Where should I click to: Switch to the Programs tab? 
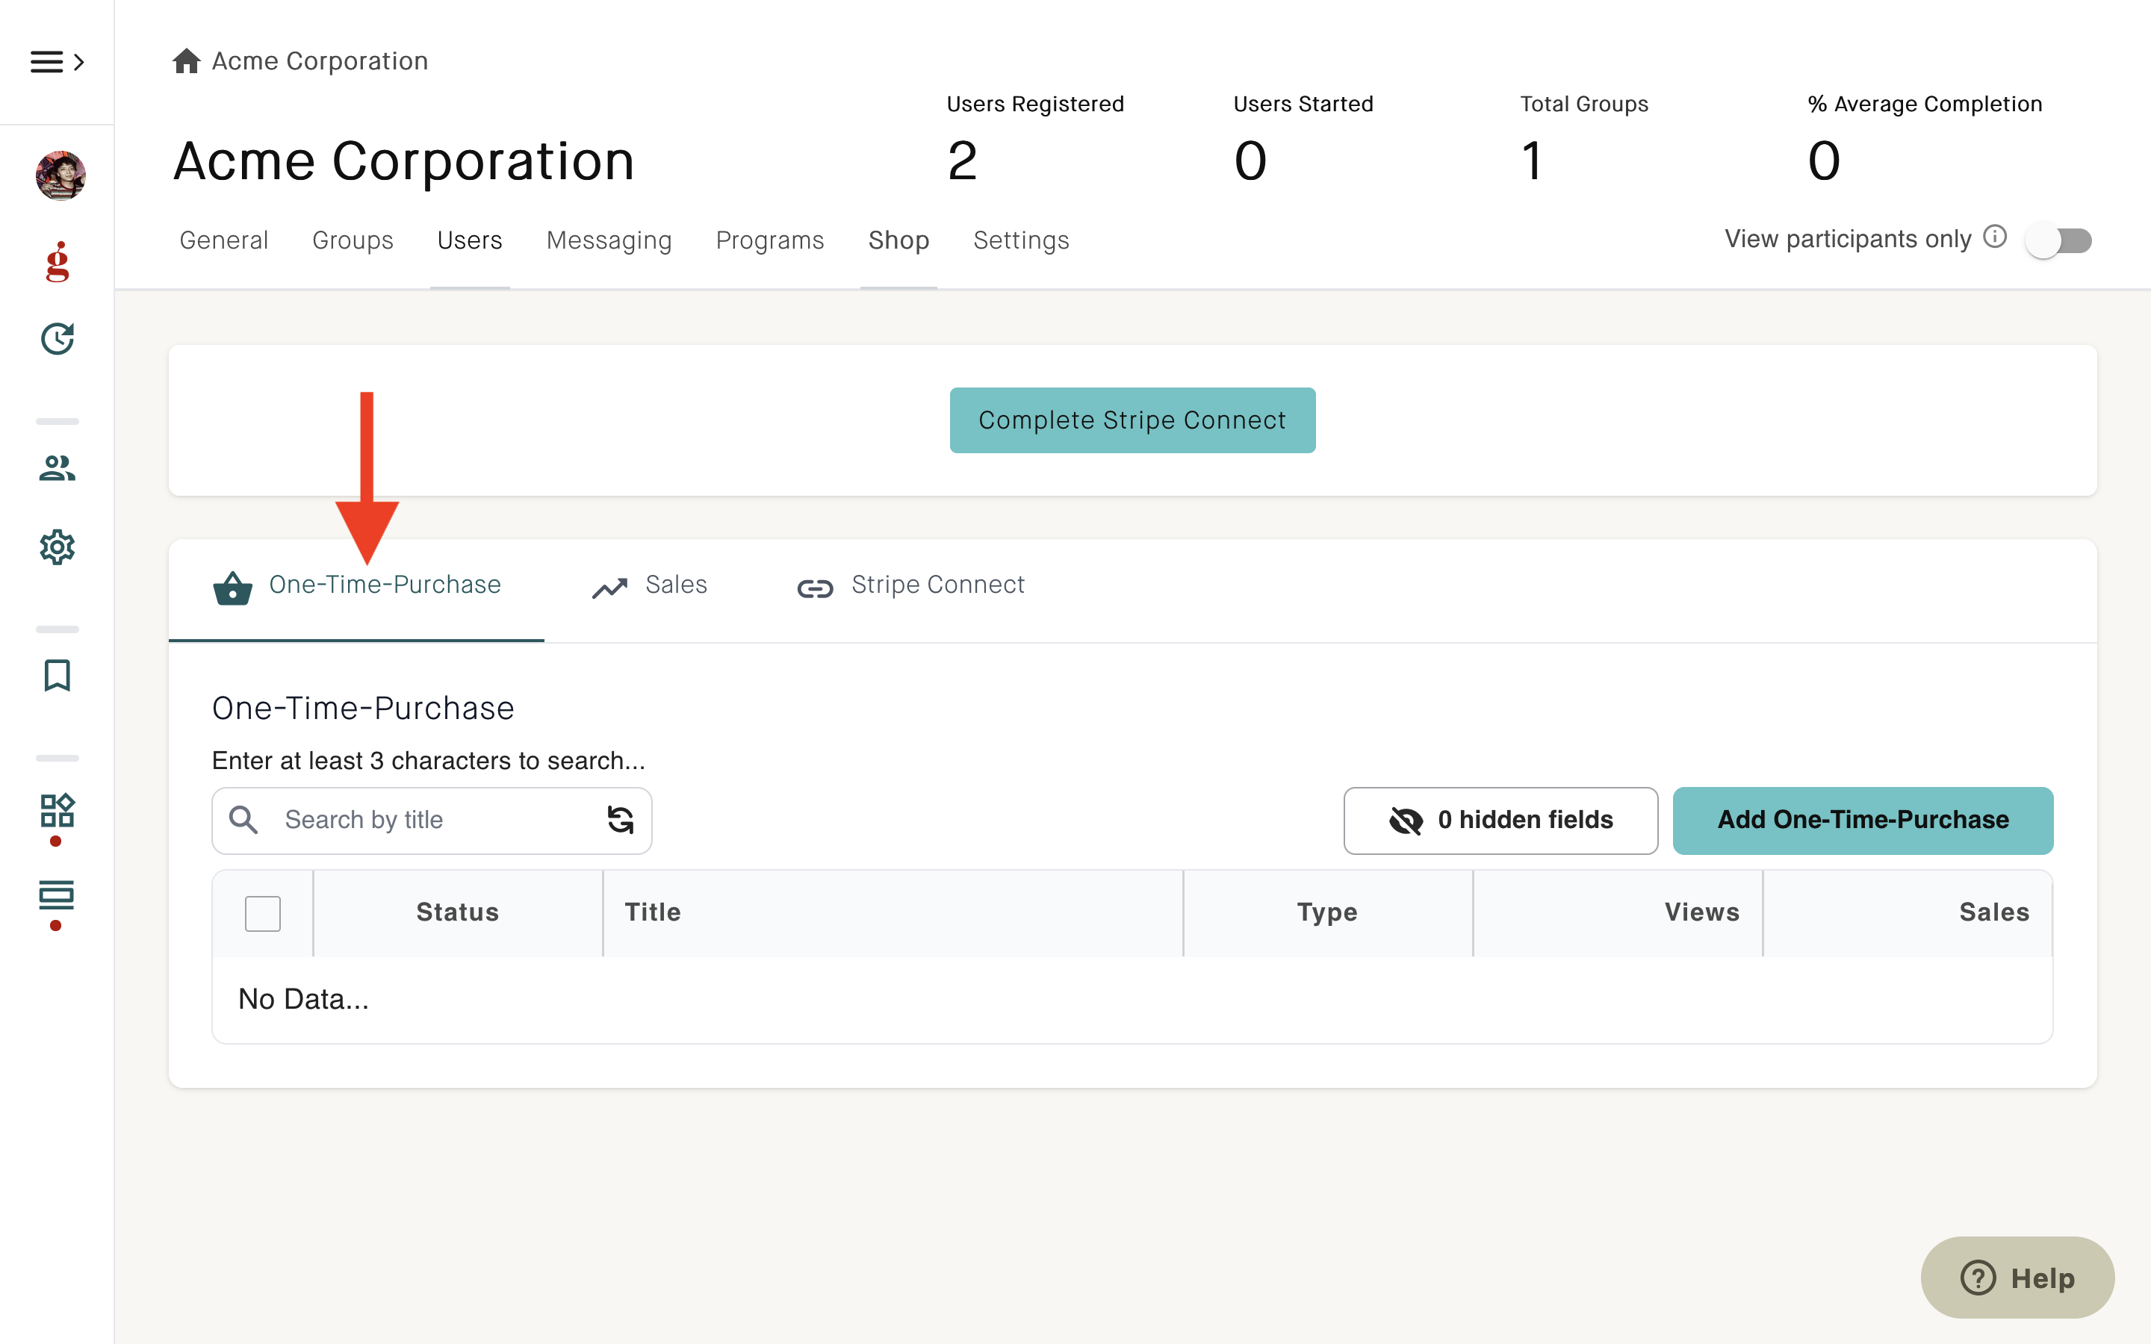point(771,240)
